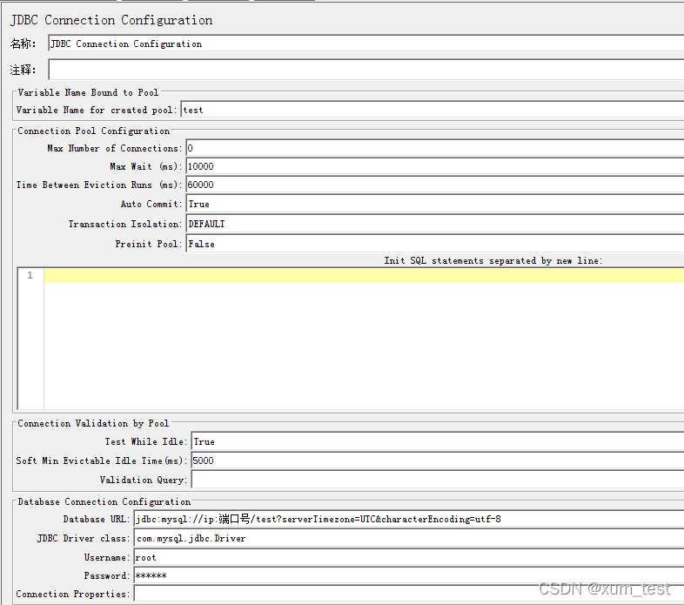Image resolution: width=684 pixels, height=605 pixels.
Task: Click line number 1 in the SQL editor gutter
Action: 30,275
